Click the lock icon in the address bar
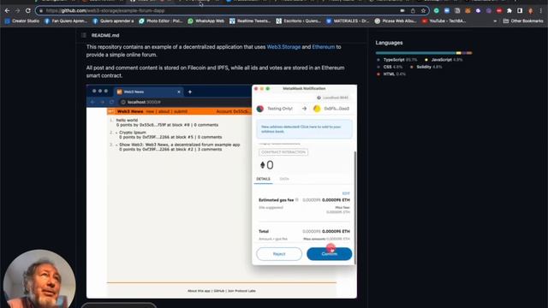Viewport: 548px width, 308px height. [41, 11]
